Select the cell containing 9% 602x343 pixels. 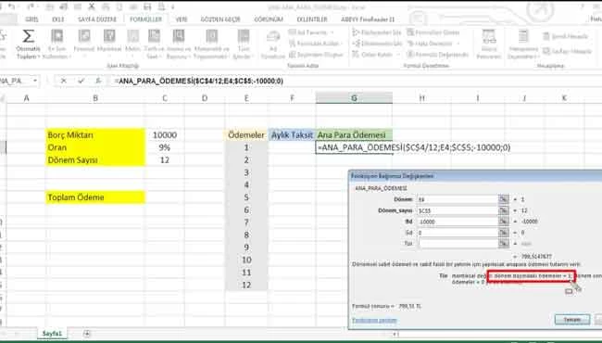click(165, 147)
